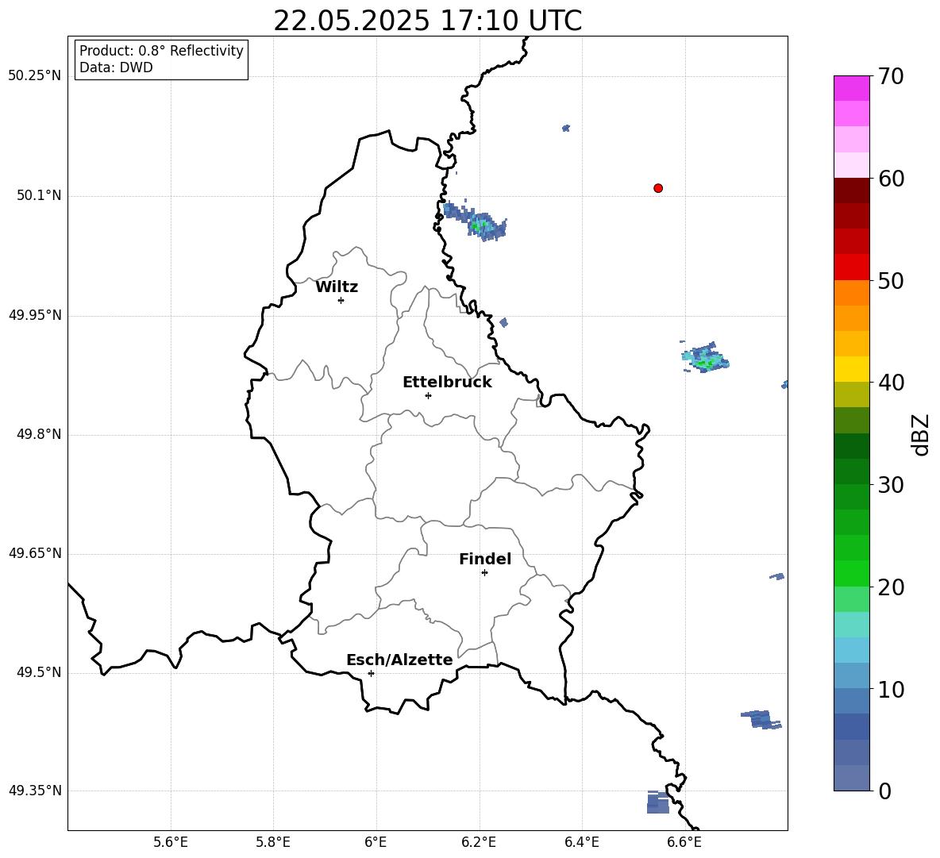Click the dBZ colorbar axis label

pyautogui.click(x=922, y=434)
